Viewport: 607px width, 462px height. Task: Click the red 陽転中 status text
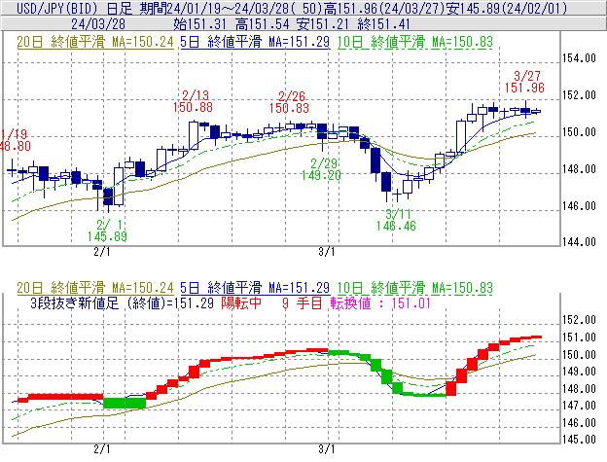point(241,302)
